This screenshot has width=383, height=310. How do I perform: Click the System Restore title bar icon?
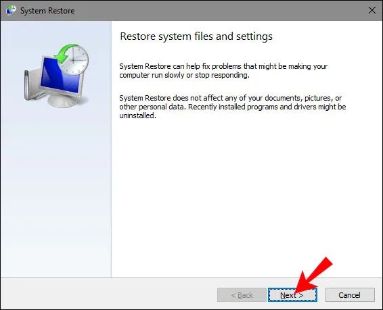click(11, 11)
